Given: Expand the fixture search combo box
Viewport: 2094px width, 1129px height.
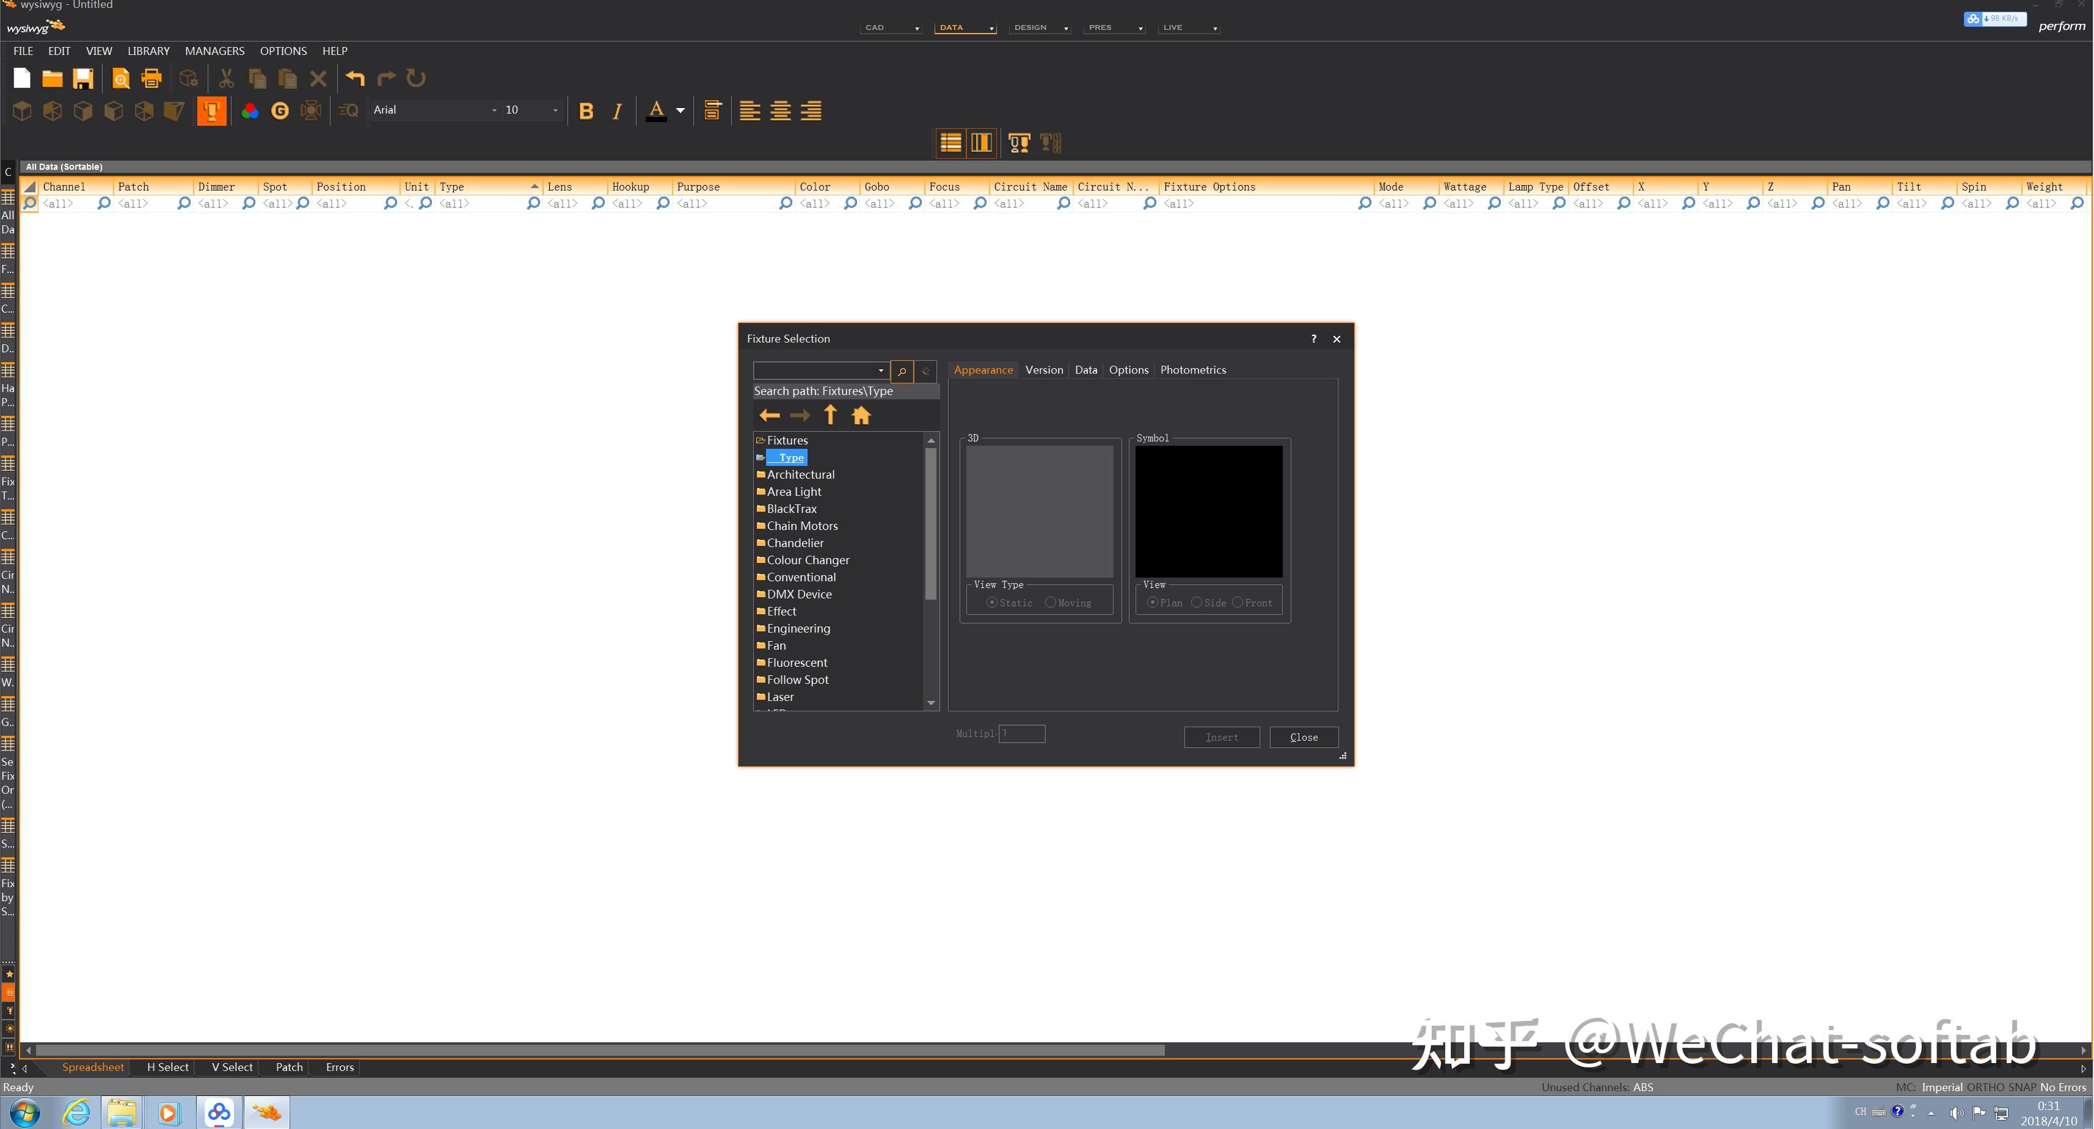Looking at the screenshot, I should 880,371.
